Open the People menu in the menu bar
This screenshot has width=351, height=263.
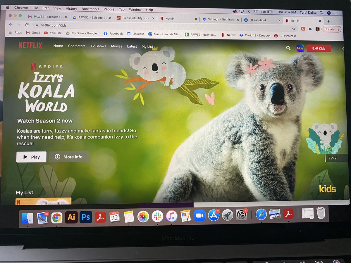click(109, 9)
